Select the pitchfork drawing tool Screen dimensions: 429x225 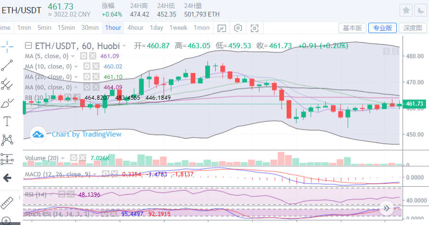(x=7, y=84)
